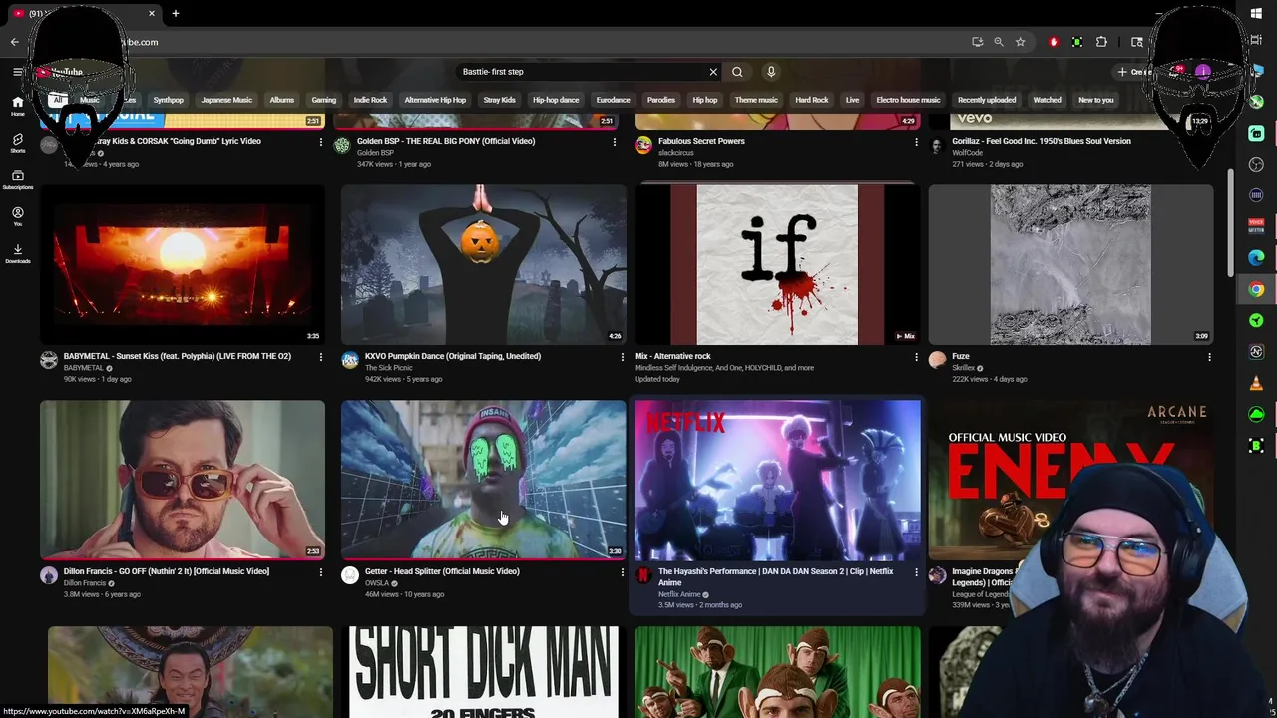Open the BABYMETAL channel avatar
Viewport: 1277px width, 718px height.
[49, 360]
